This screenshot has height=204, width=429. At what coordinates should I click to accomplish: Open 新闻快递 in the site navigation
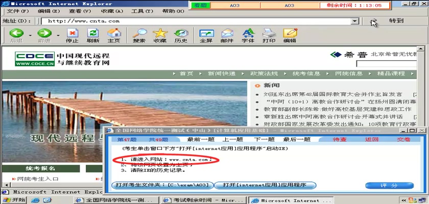(x=222, y=73)
